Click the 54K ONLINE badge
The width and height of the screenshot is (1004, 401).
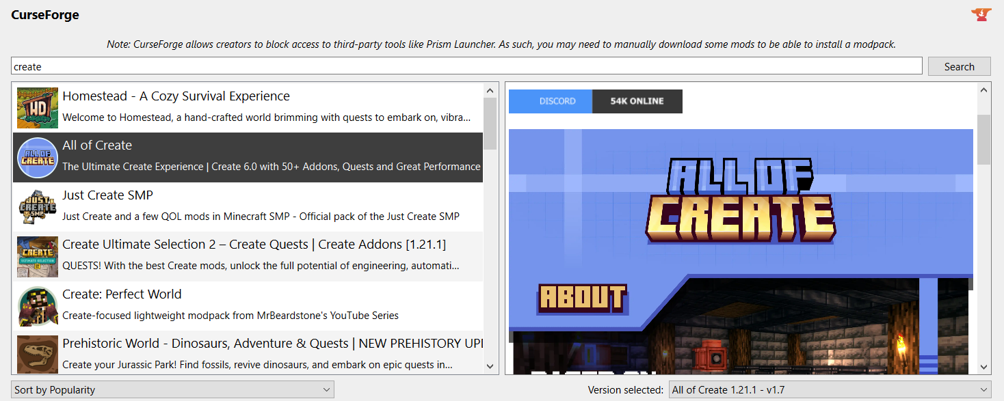[x=637, y=101]
